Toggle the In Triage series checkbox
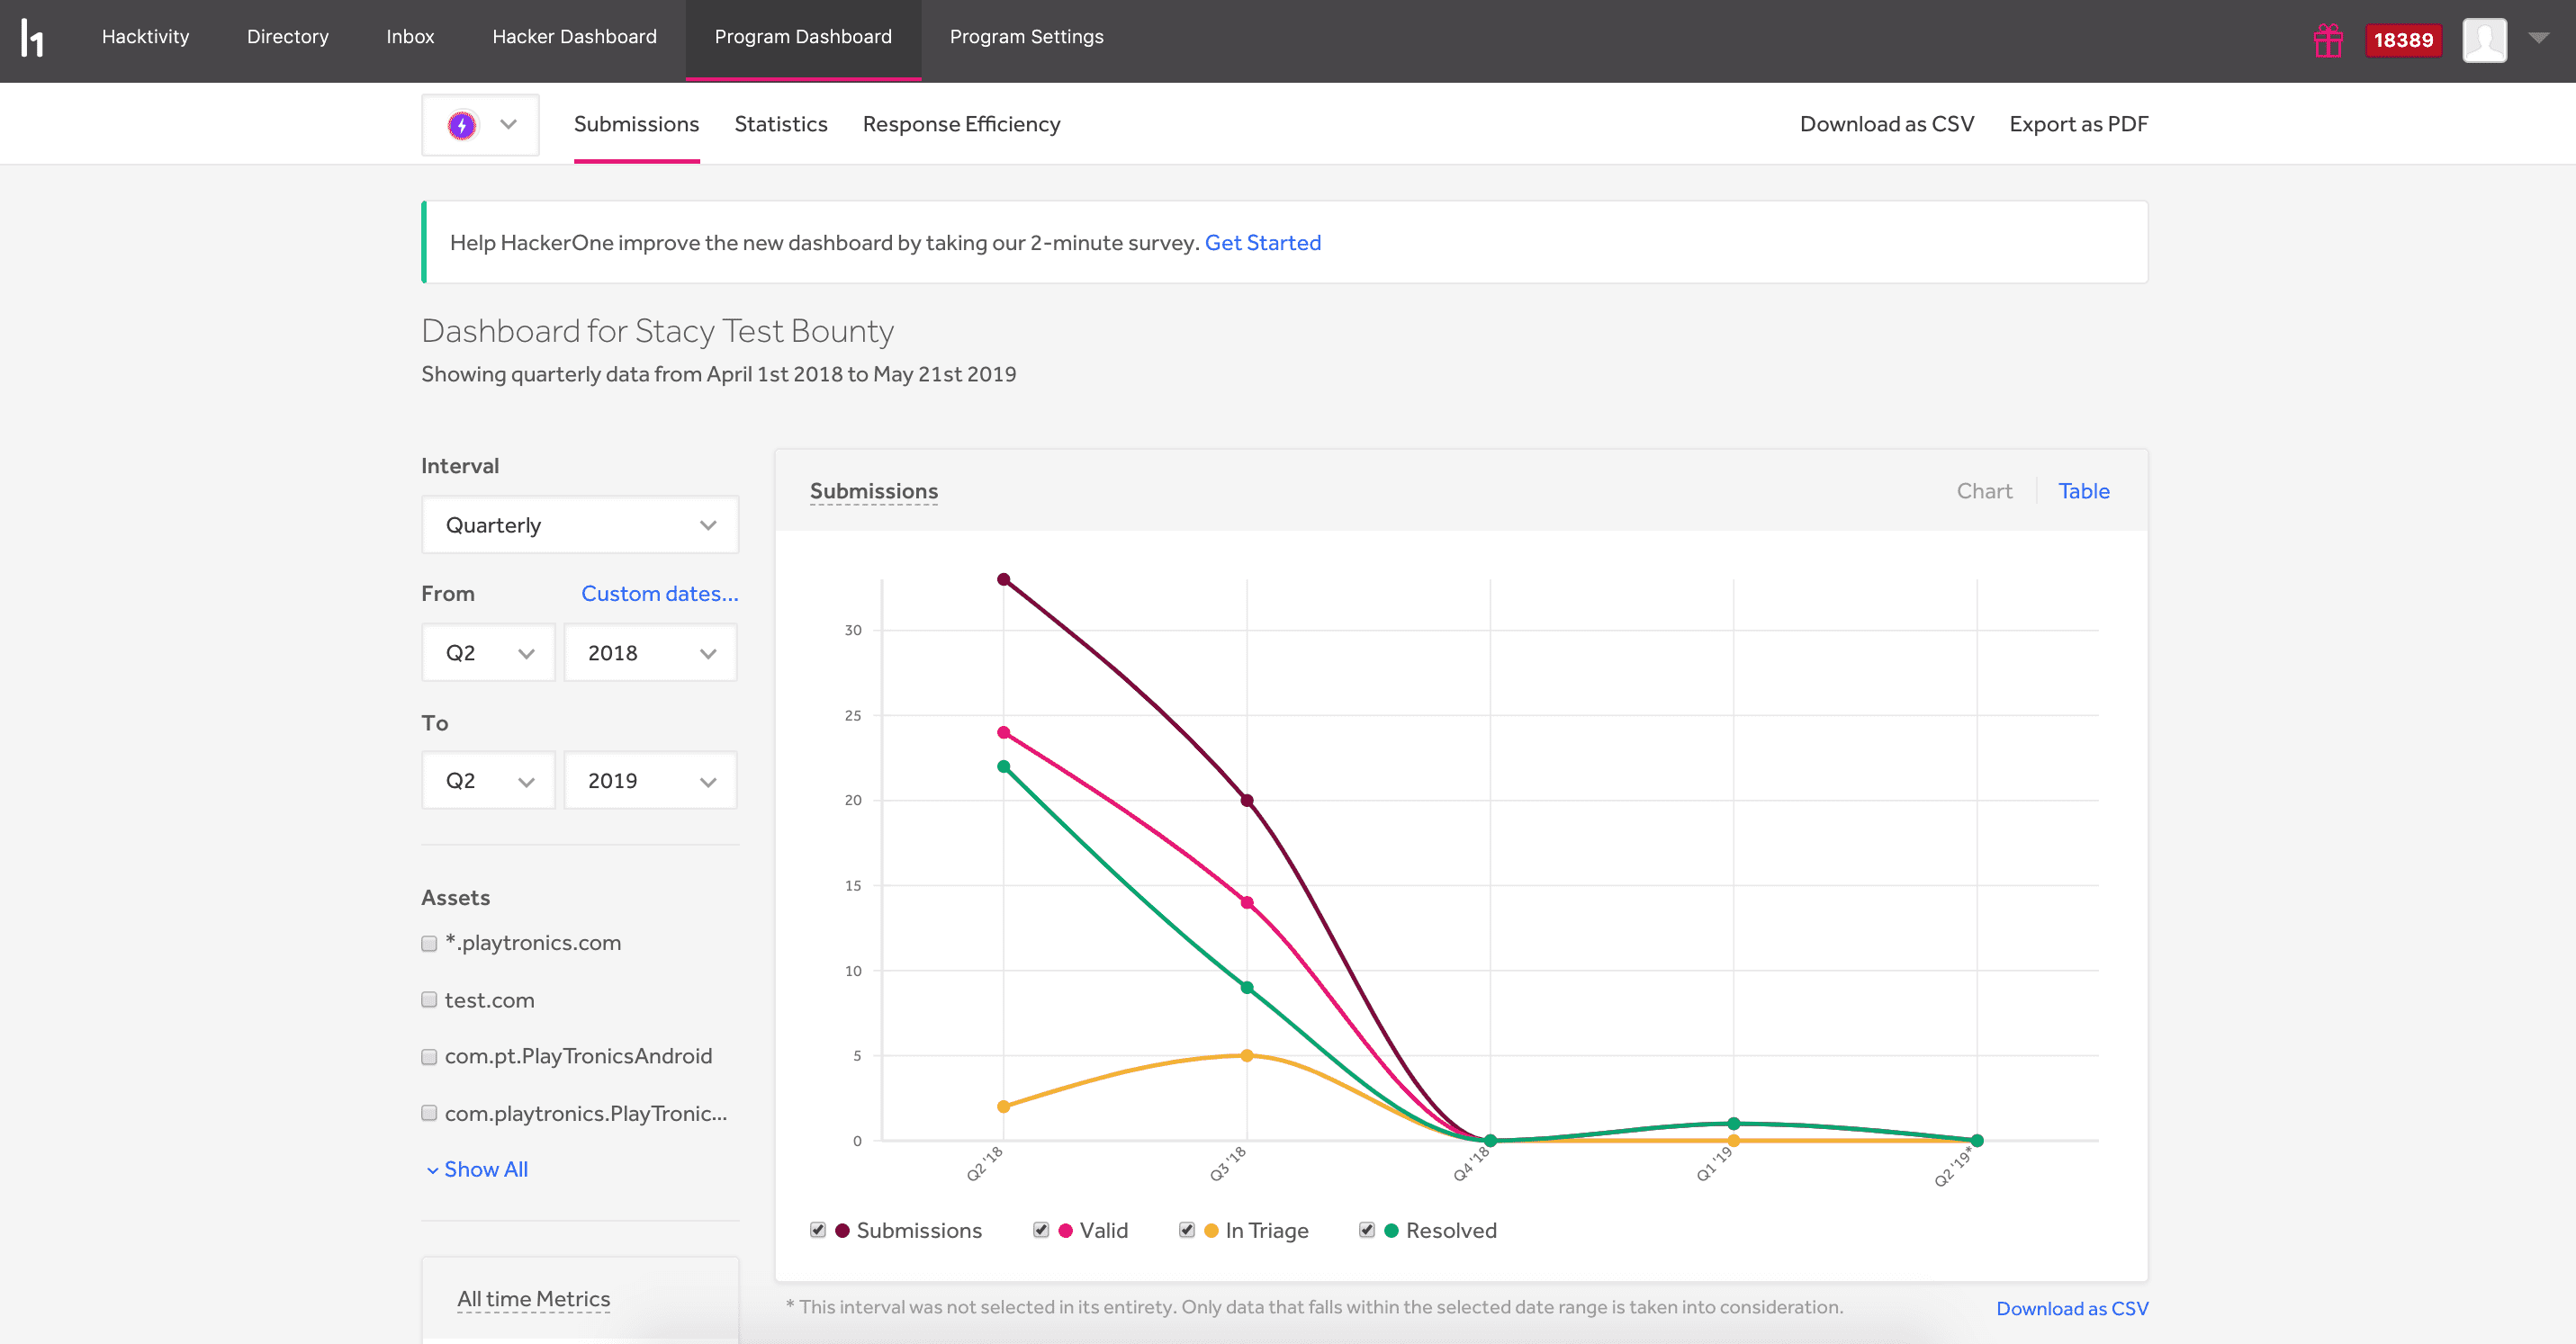Image resolution: width=2576 pixels, height=1344 pixels. (1187, 1230)
